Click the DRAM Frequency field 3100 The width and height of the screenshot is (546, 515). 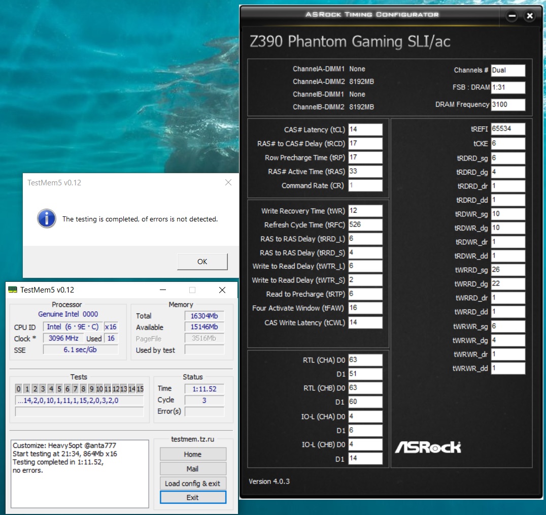click(x=508, y=104)
